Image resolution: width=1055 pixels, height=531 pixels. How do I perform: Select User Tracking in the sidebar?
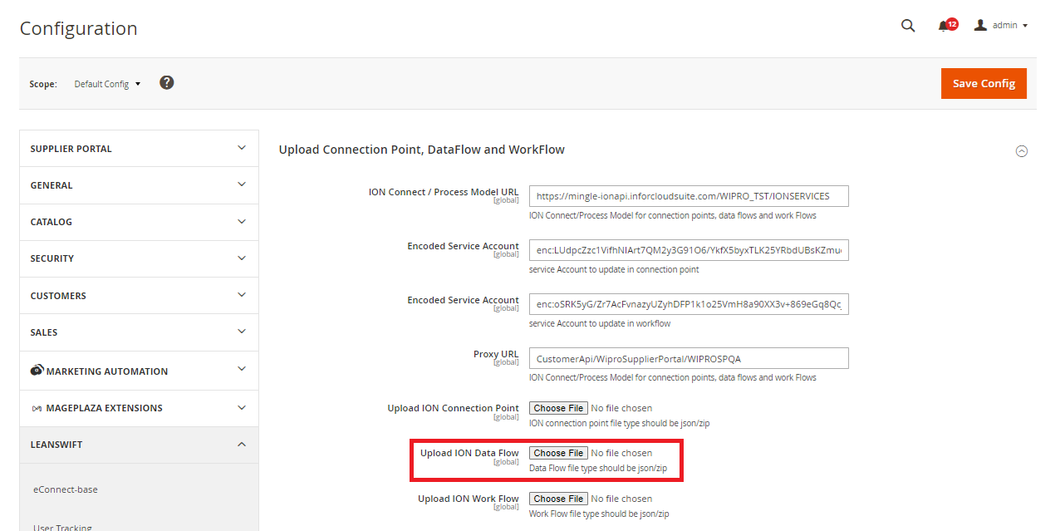tap(63, 526)
